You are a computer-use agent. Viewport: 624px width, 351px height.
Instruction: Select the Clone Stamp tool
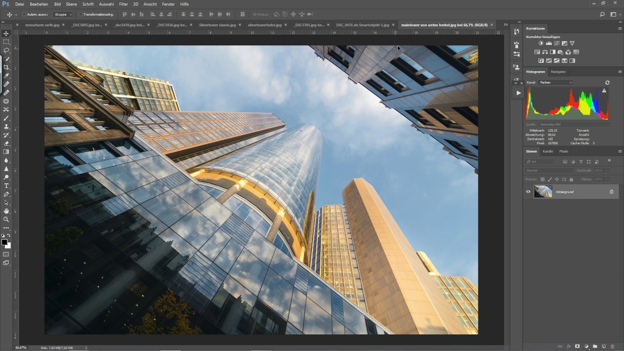pyautogui.click(x=6, y=126)
